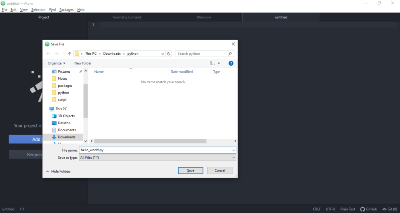Open the Help menu in Atom
The height and width of the screenshot is (213, 400).
point(81,10)
